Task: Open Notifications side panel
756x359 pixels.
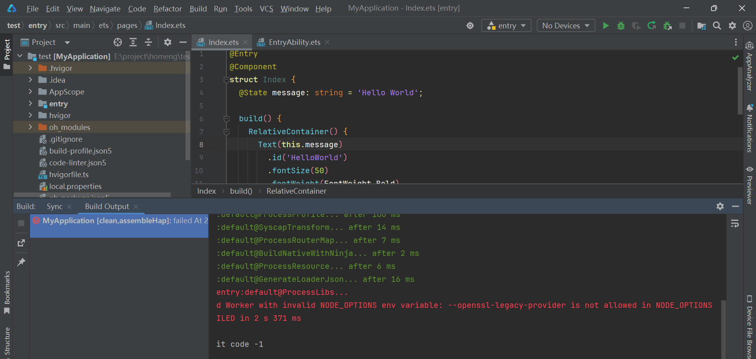Action: (x=749, y=128)
